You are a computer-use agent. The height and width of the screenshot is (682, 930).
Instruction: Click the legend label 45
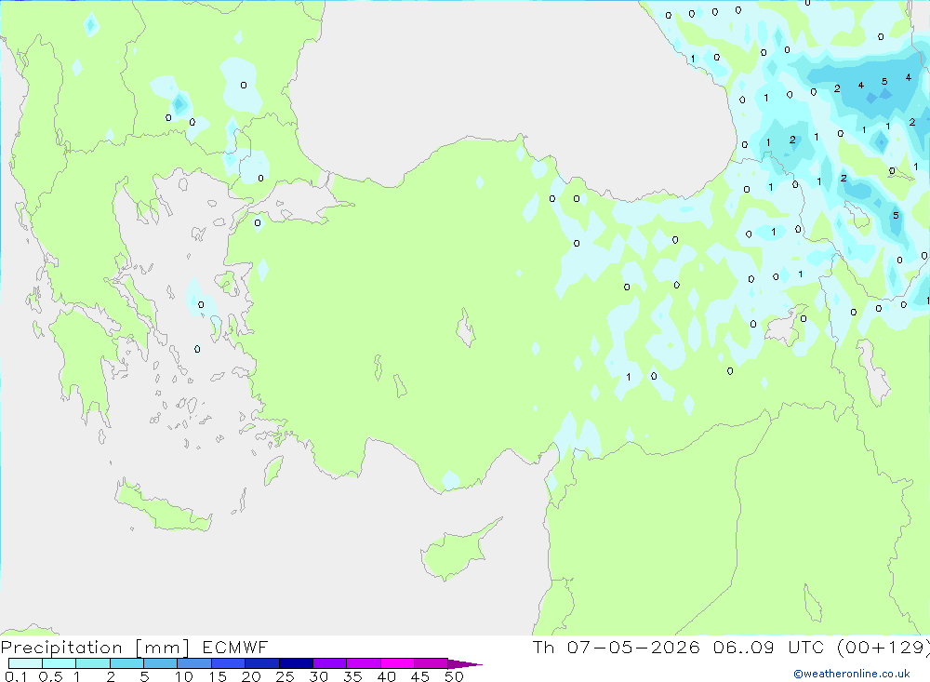coord(420,676)
